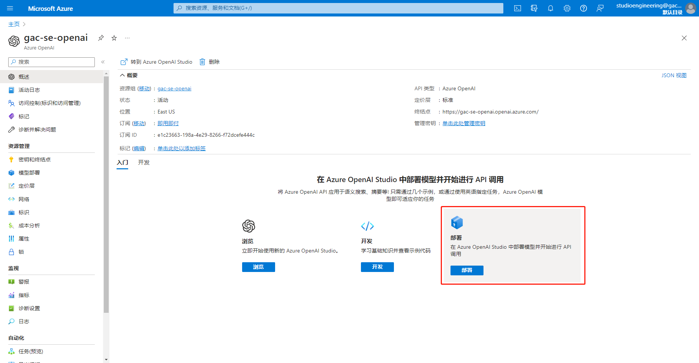Click the 删除 delete toolbar button

point(210,62)
